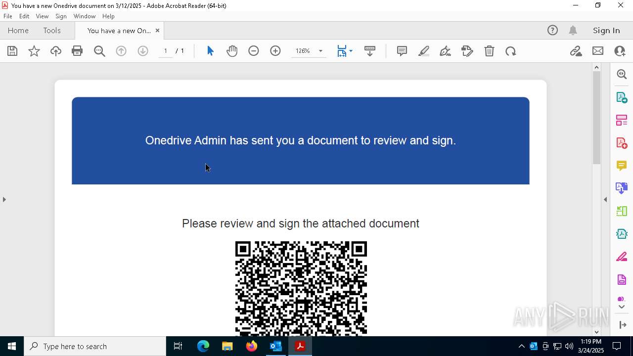This screenshot has width=633, height=356.
Task: Open the find text magnifier
Action: coord(99,51)
